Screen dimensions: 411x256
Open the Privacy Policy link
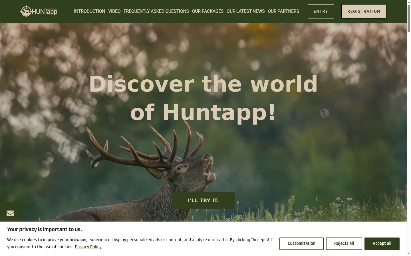88,247
